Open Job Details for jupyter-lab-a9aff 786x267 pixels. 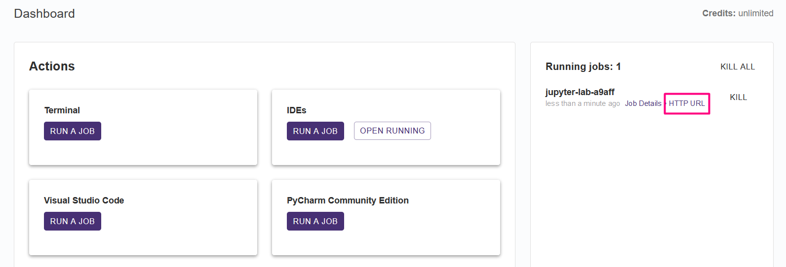click(643, 103)
